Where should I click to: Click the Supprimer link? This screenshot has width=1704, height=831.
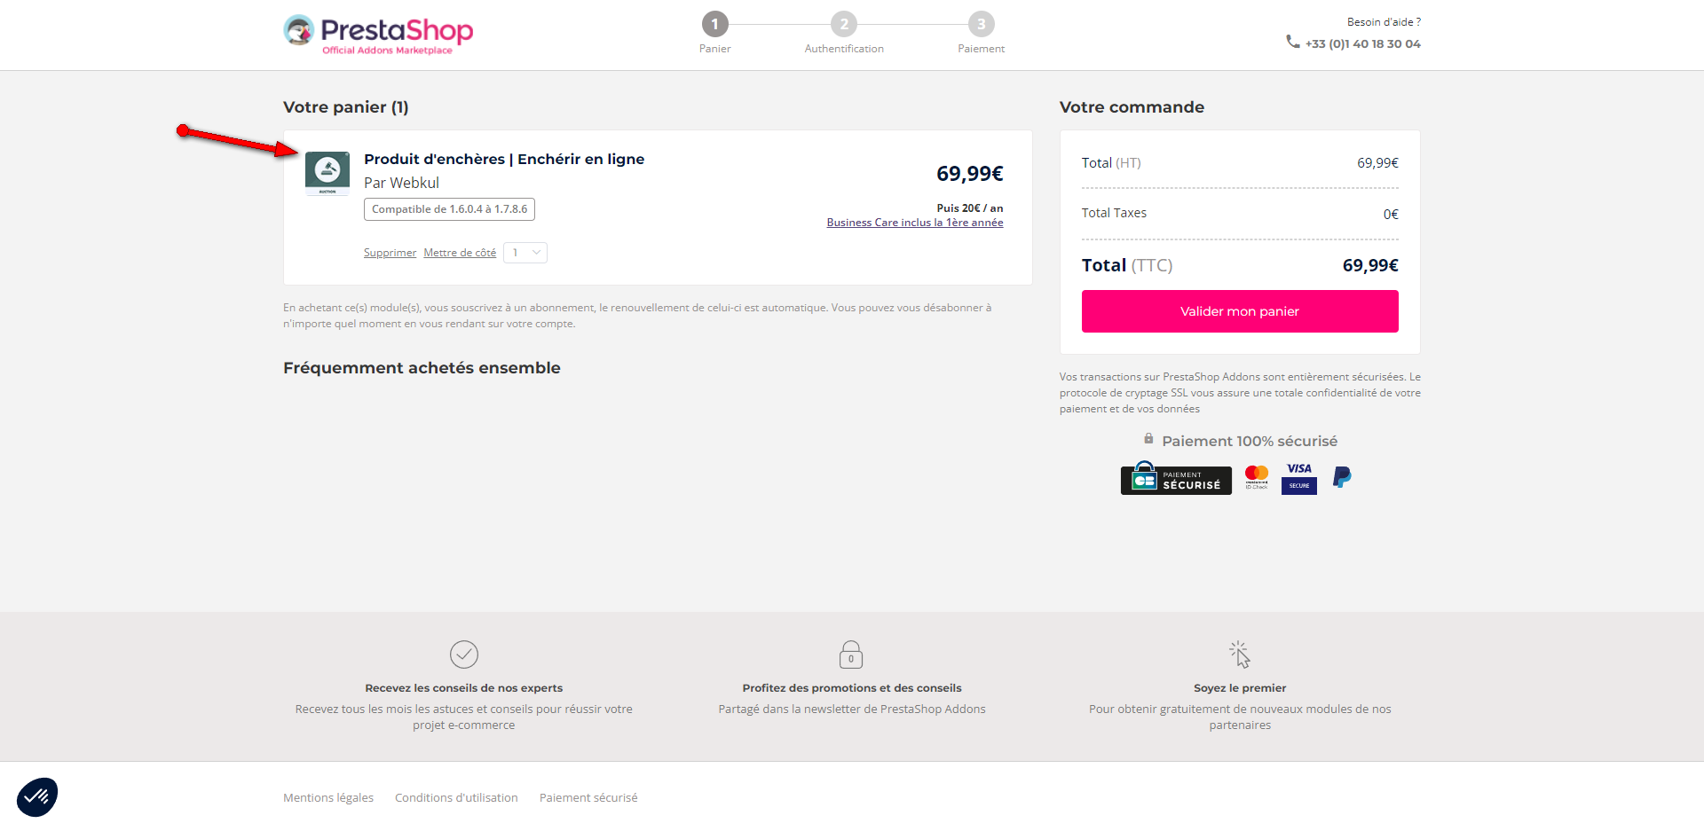[x=390, y=253]
